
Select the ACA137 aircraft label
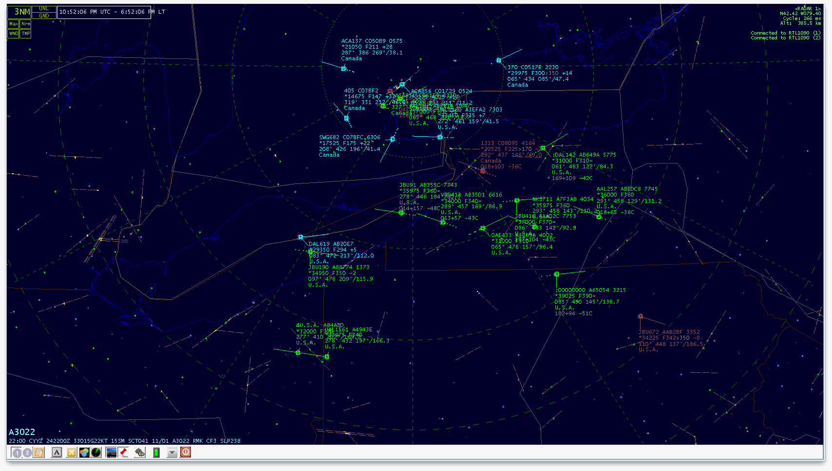[372, 50]
